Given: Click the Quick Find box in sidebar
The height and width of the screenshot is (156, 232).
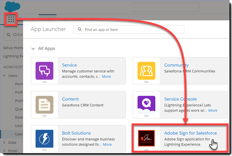Looking at the screenshot, I should click(13, 34).
